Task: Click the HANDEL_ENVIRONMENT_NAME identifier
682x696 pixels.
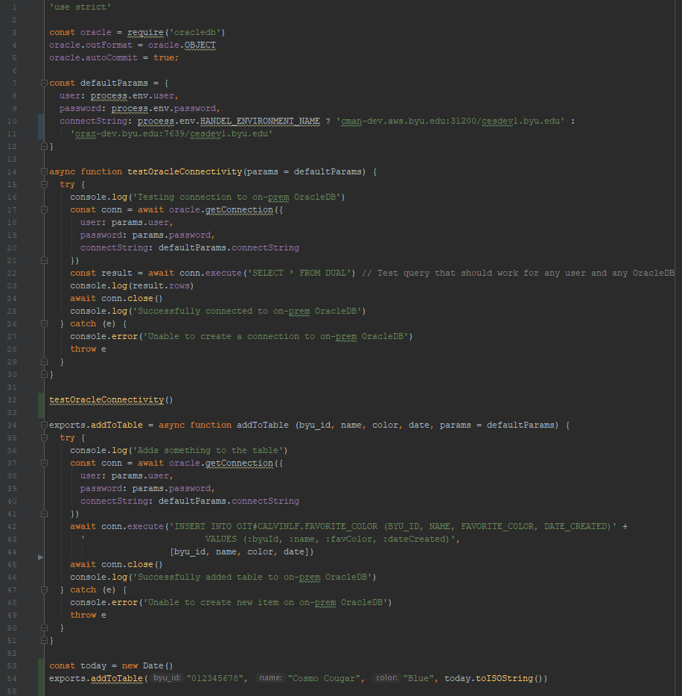Action: (x=260, y=121)
